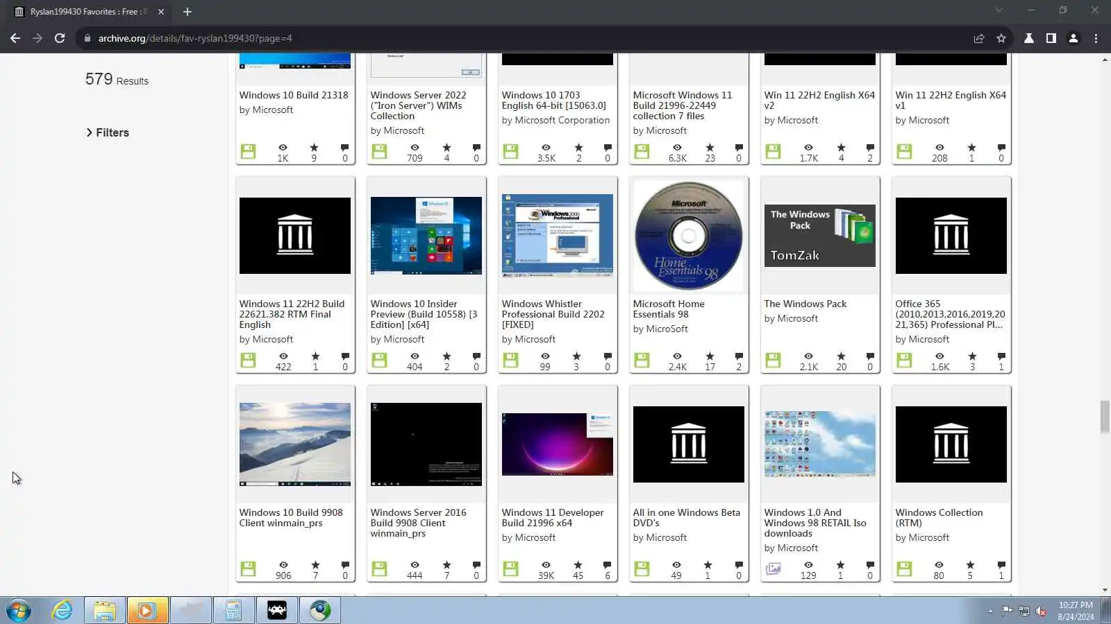
Task: Open the dark pixel-face app taskbar icon
Action: pyautogui.click(x=277, y=611)
